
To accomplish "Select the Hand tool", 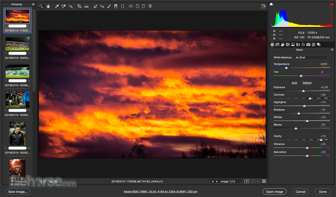I will (x=48, y=6).
